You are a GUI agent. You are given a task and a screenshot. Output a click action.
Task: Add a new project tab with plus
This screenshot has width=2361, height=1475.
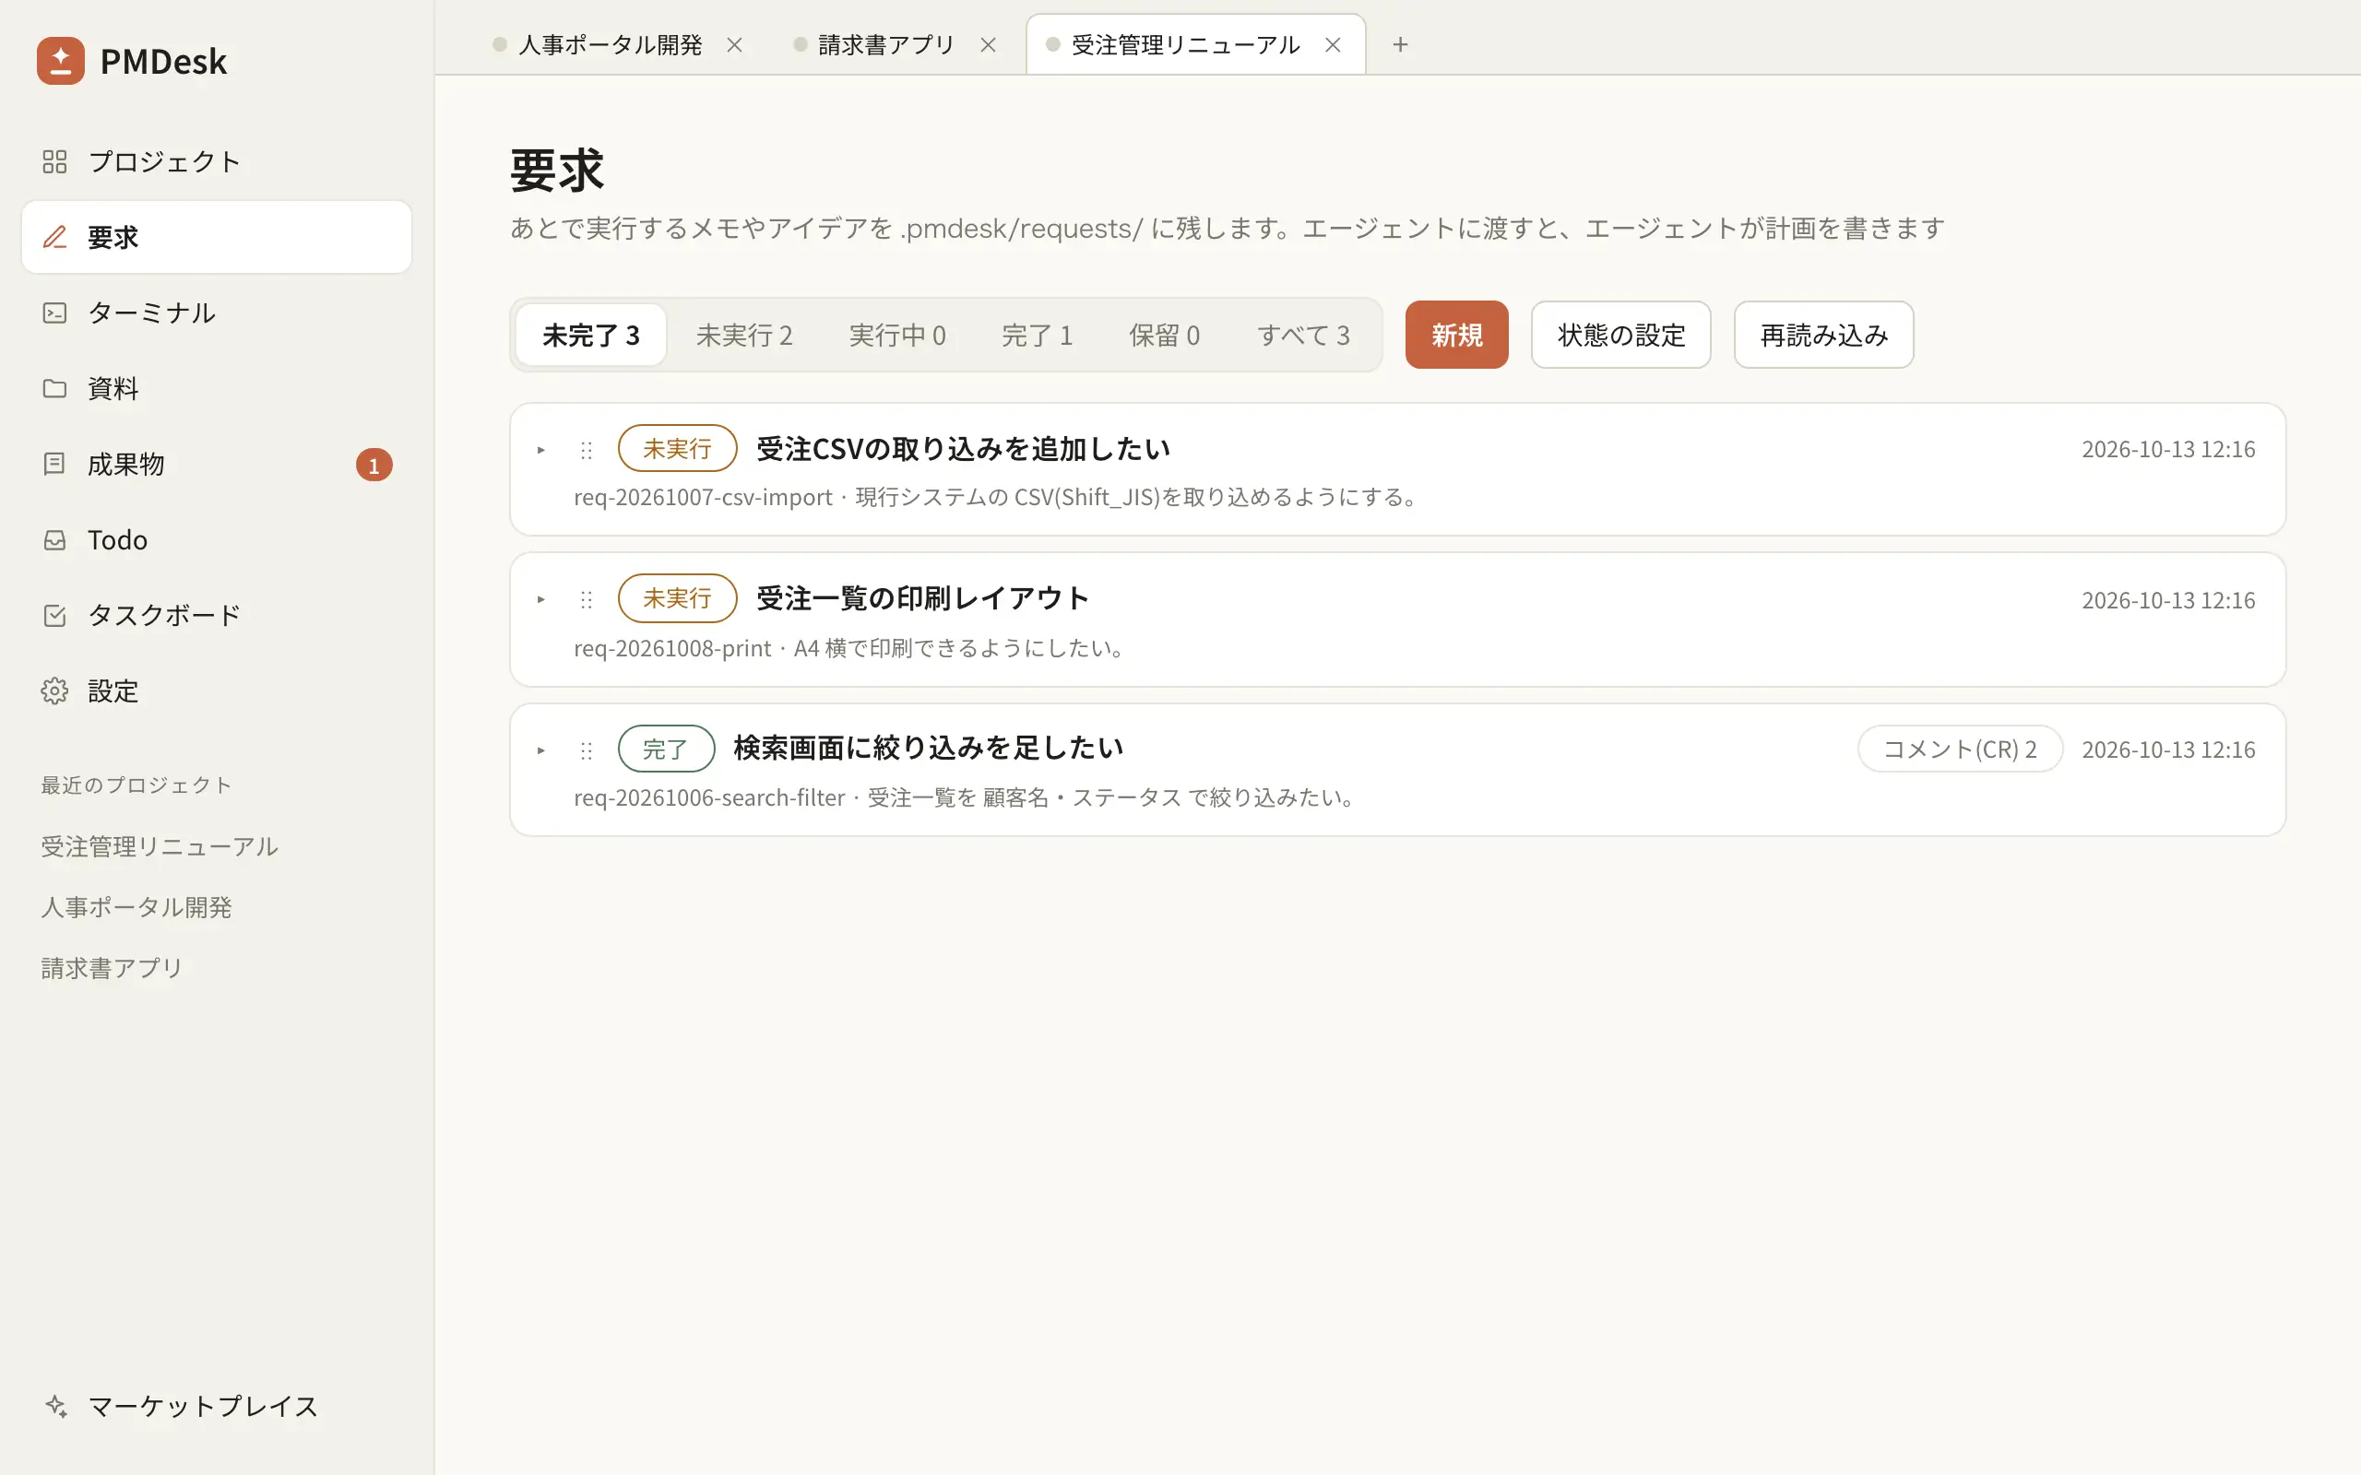(x=1400, y=45)
